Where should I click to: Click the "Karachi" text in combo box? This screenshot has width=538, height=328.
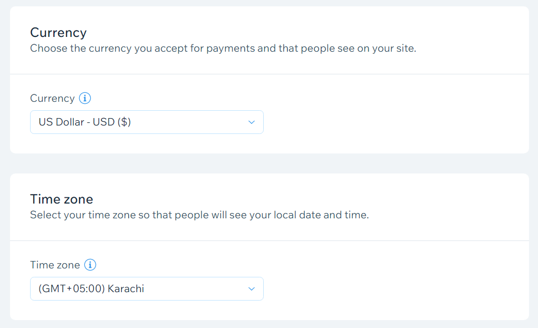click(126, 289)
